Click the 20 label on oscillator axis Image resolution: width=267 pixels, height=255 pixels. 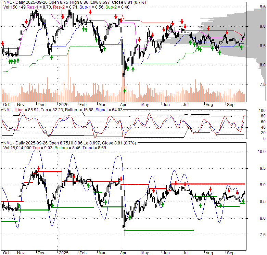tap(263, 133)
